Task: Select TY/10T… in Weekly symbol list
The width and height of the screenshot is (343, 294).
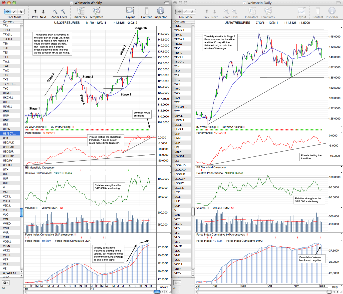Action: (10, 84)
